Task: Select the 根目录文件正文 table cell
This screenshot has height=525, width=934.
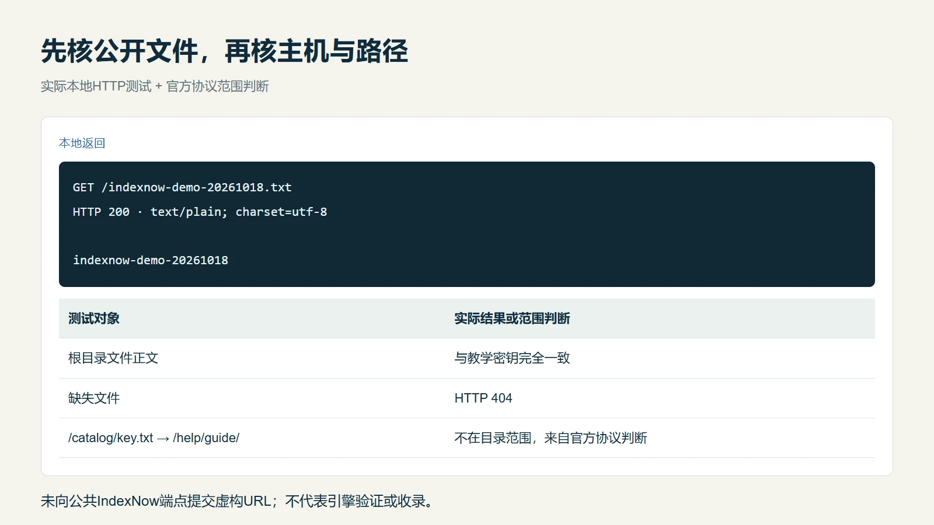Action: coord(252,358)
